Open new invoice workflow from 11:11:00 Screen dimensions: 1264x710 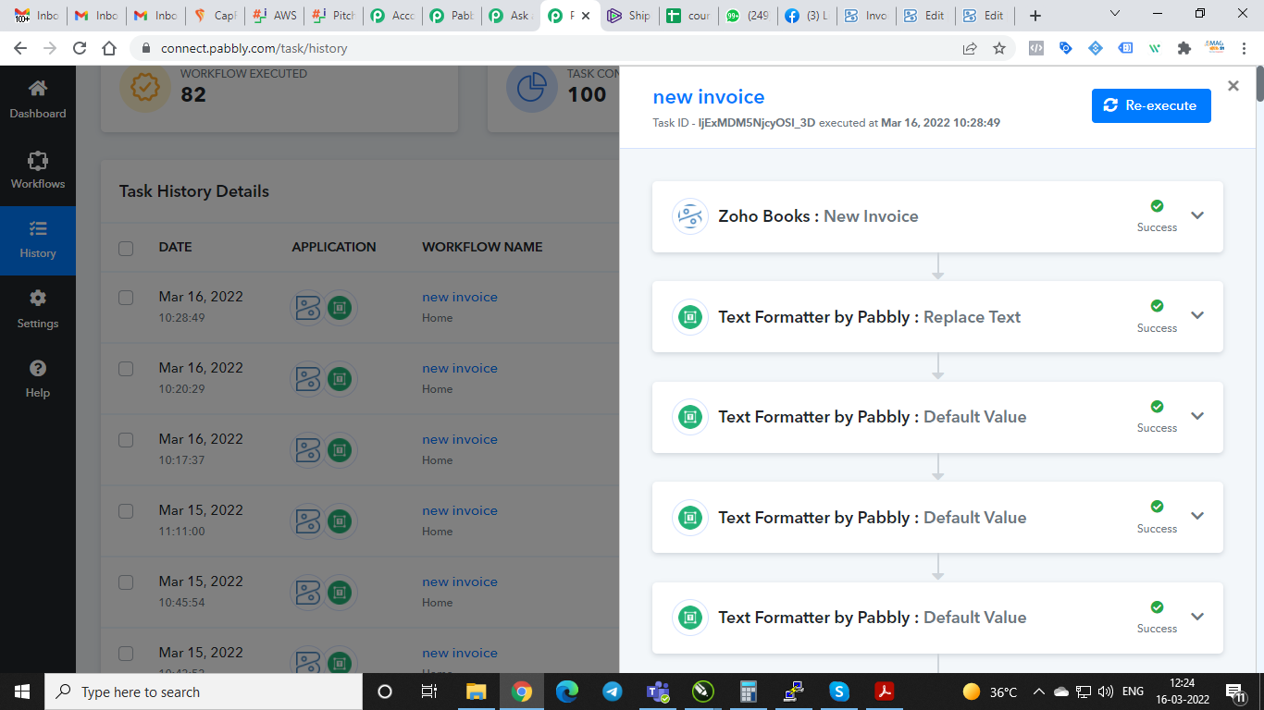tap(460, 510)
